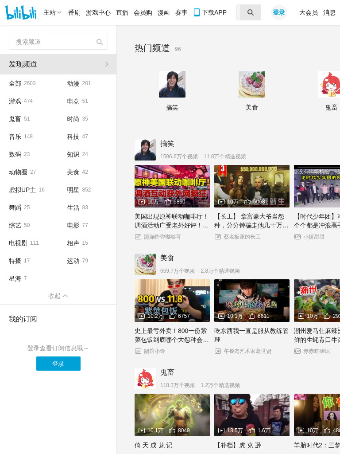340x454 pixels.
Task: Click UP icon next to 蹦蹦炸弹嘟嘟可
Action: click(x=138, y=237)
